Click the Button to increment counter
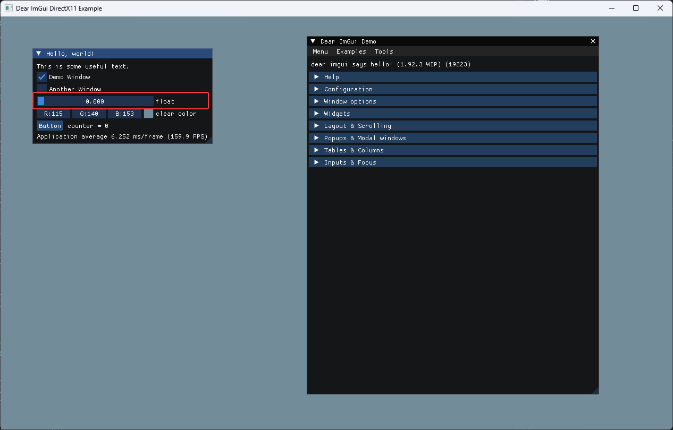673x430 pixels. point(50,126)
